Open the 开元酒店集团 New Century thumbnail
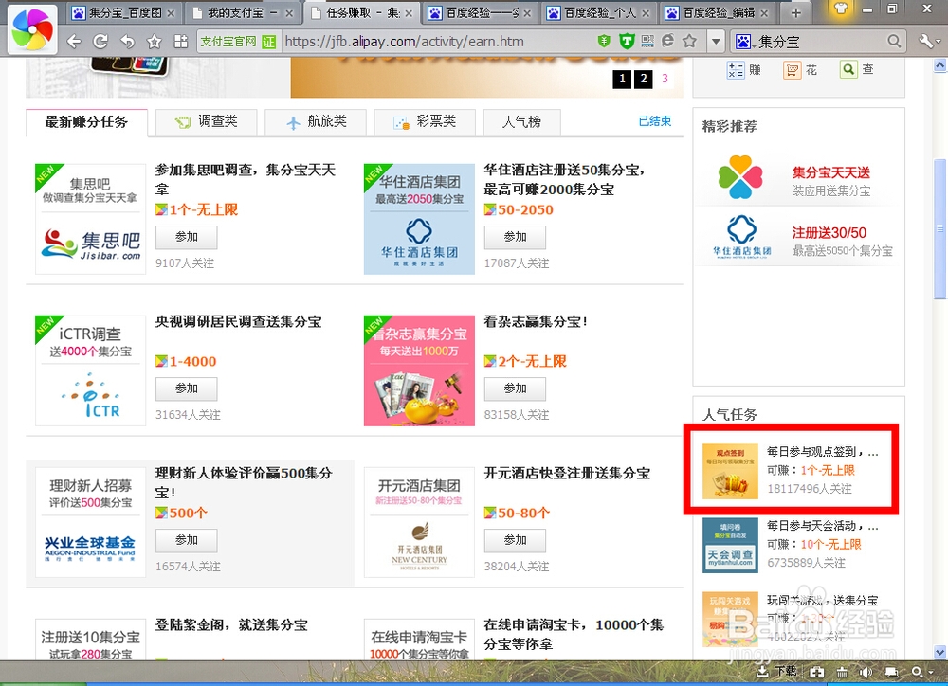Viewport: 948px width, 686px height. click(x=419, y=522)
